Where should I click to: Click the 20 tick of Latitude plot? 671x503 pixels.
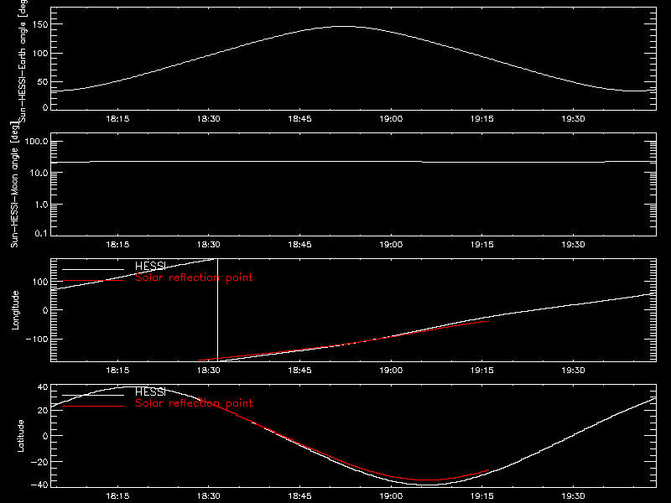pos(43,410)
